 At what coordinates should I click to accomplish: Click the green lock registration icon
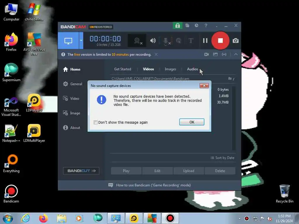178,26
